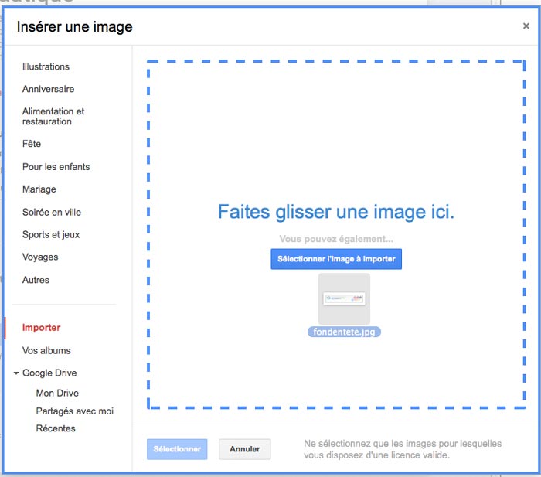Viewport: 541px width, 477px height.
Task: Choose Sports et jeux category
Action: [51, 235]
